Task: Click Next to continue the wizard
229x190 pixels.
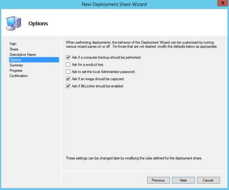Action: [x=183, y=180]
